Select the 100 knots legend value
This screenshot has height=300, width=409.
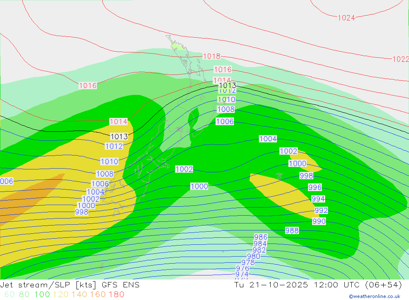[x=42, y=294]
